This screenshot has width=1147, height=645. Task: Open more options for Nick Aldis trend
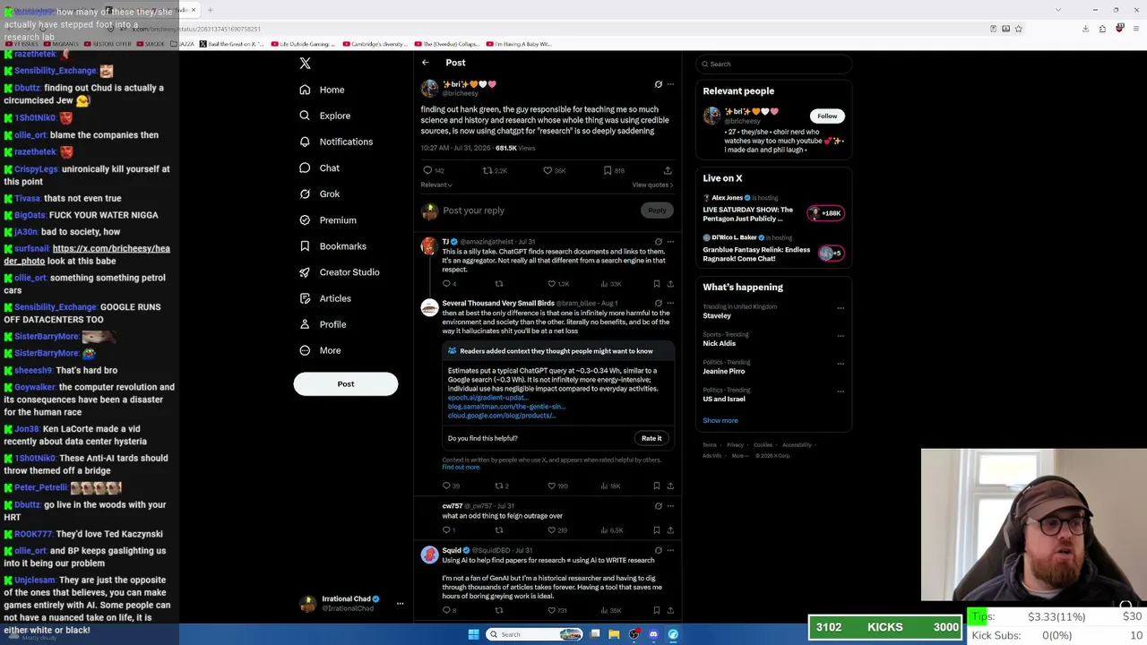841,336
